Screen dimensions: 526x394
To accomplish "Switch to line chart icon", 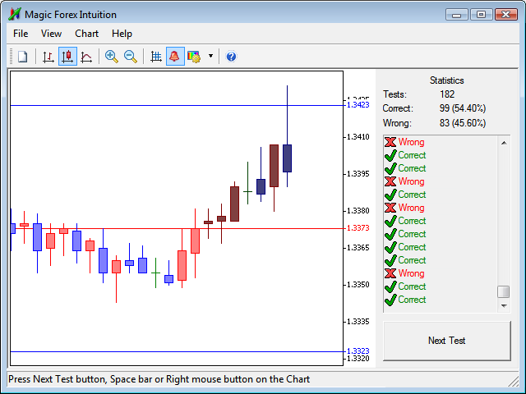I will pos(86,57).
